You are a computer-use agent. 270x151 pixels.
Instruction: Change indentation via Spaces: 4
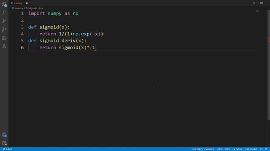pos(210,149)
